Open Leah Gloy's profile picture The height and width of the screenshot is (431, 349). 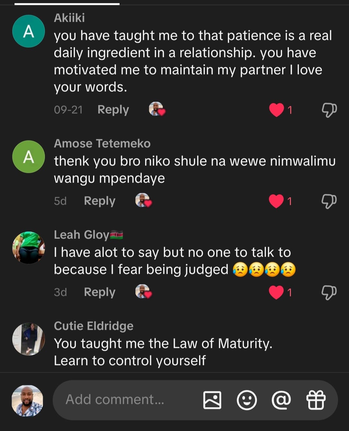coord(28,248)
